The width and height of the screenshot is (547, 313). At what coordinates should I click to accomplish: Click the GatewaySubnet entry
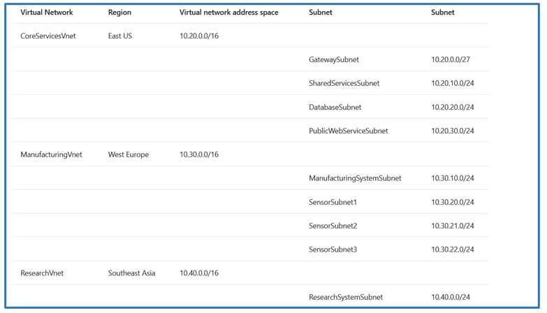pos(334,60)
